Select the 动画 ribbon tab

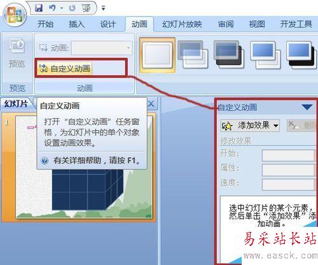(x=139, y=24)
